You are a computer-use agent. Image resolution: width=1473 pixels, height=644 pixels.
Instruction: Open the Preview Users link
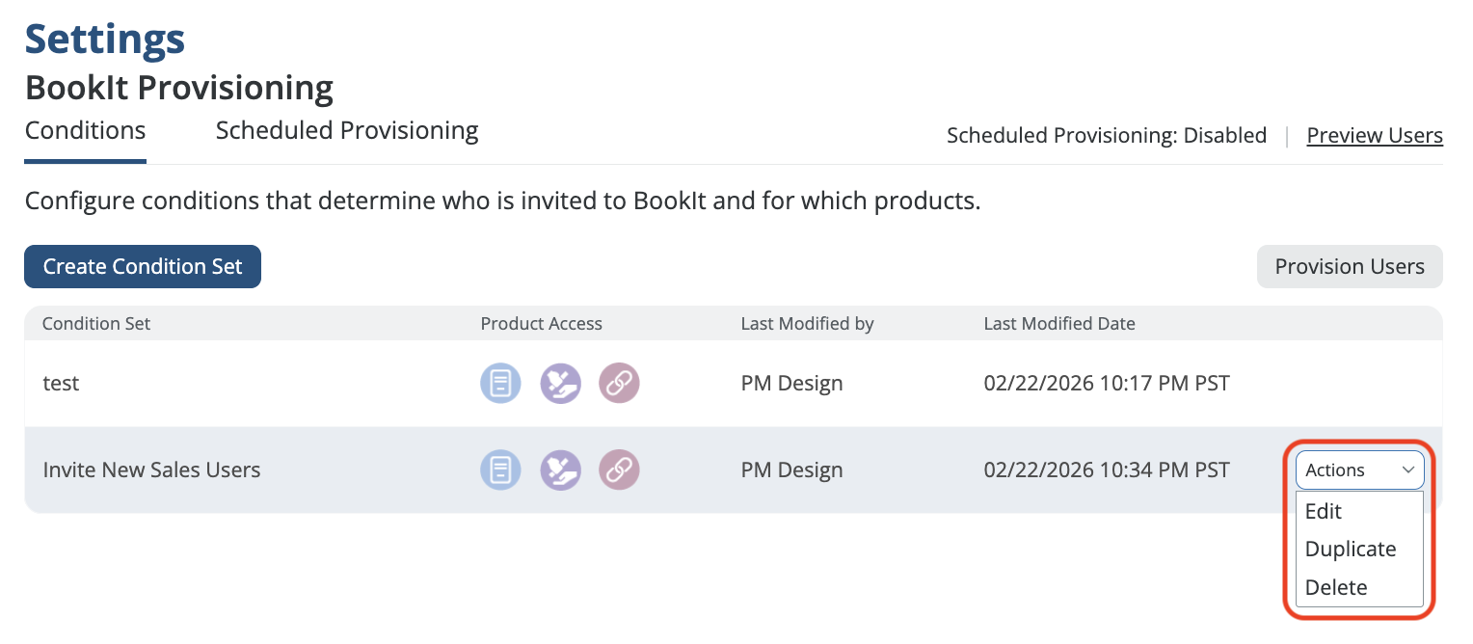pos(1374,136)
